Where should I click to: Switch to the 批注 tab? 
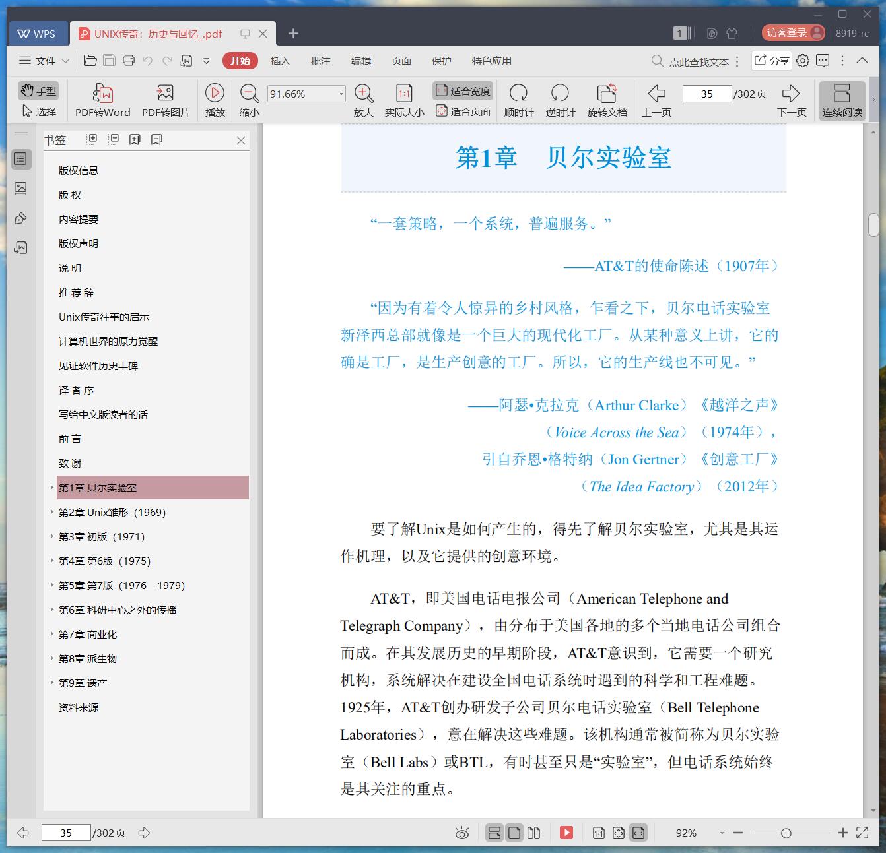pos(321,61)
